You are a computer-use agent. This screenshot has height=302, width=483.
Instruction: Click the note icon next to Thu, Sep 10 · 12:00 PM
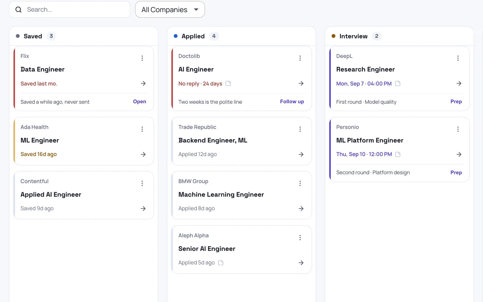point(398,154)
